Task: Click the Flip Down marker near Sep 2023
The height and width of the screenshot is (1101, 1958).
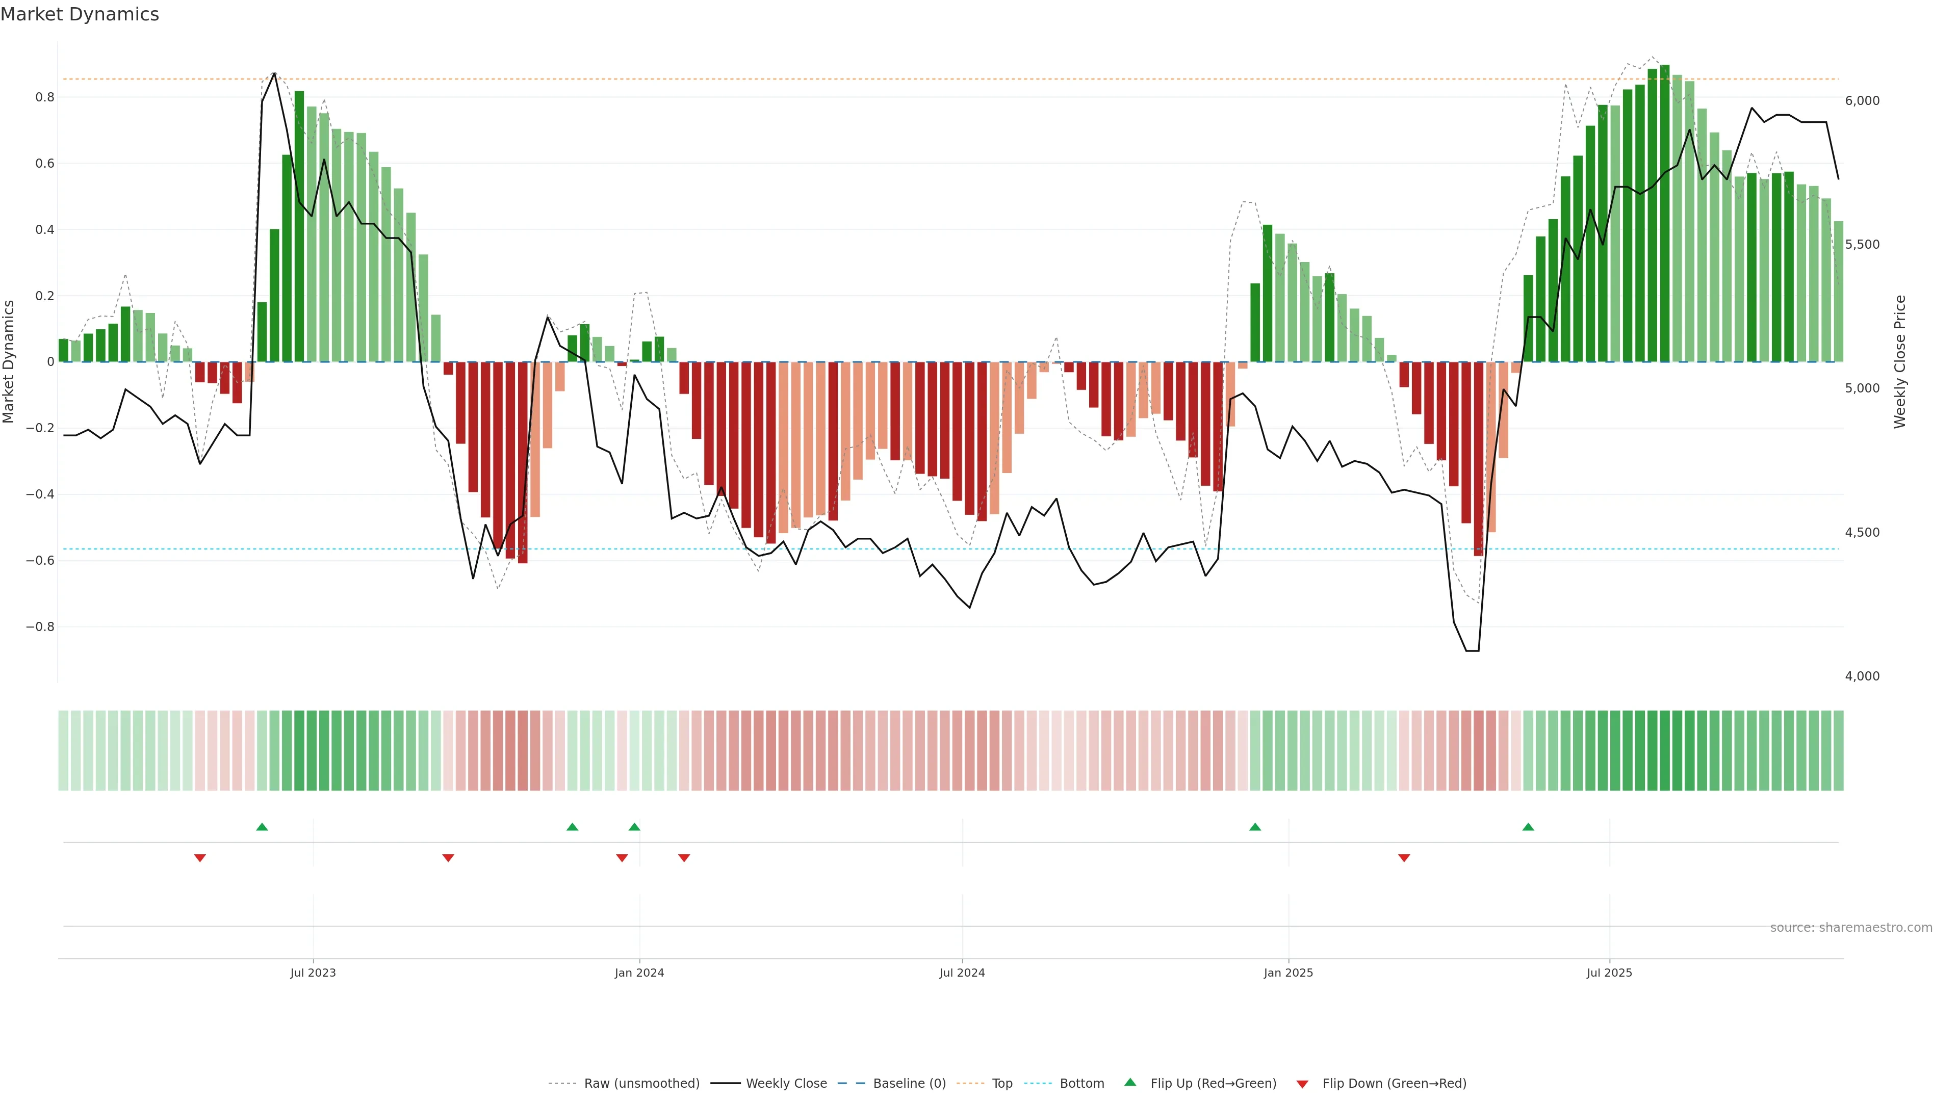Action: (x=449, y=858)
